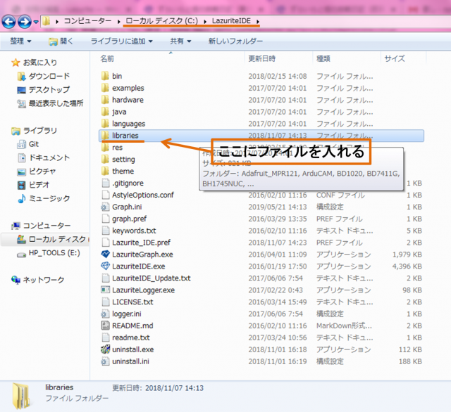Screen dimensions: 451x412
Task: Click the bin folder icon
Action: 105,76
